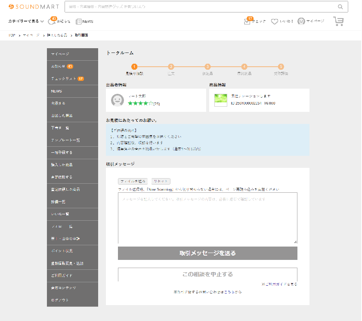Click the file select button beside リセット

[x=133, y=181]
